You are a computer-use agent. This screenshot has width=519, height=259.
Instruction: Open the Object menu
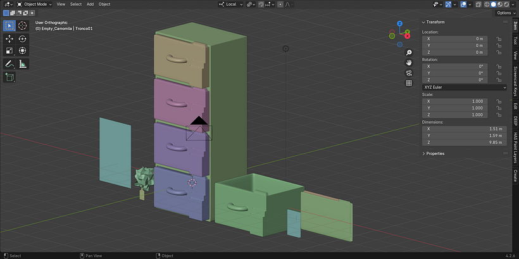click(104, 4)
